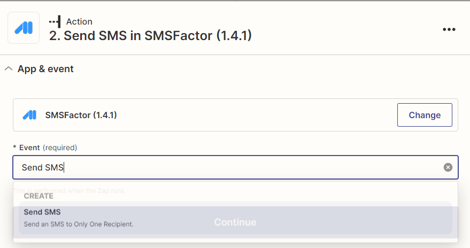Click empty space in the SMSFactor app selection row
470x248 pixels.
pos(255,115)
